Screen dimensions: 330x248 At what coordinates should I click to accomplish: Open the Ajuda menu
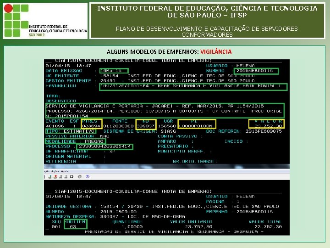65,171
